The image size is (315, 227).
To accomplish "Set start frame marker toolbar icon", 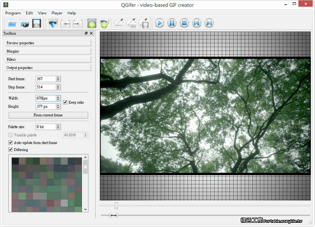I will pyautogui.click(x=65, y=23).
